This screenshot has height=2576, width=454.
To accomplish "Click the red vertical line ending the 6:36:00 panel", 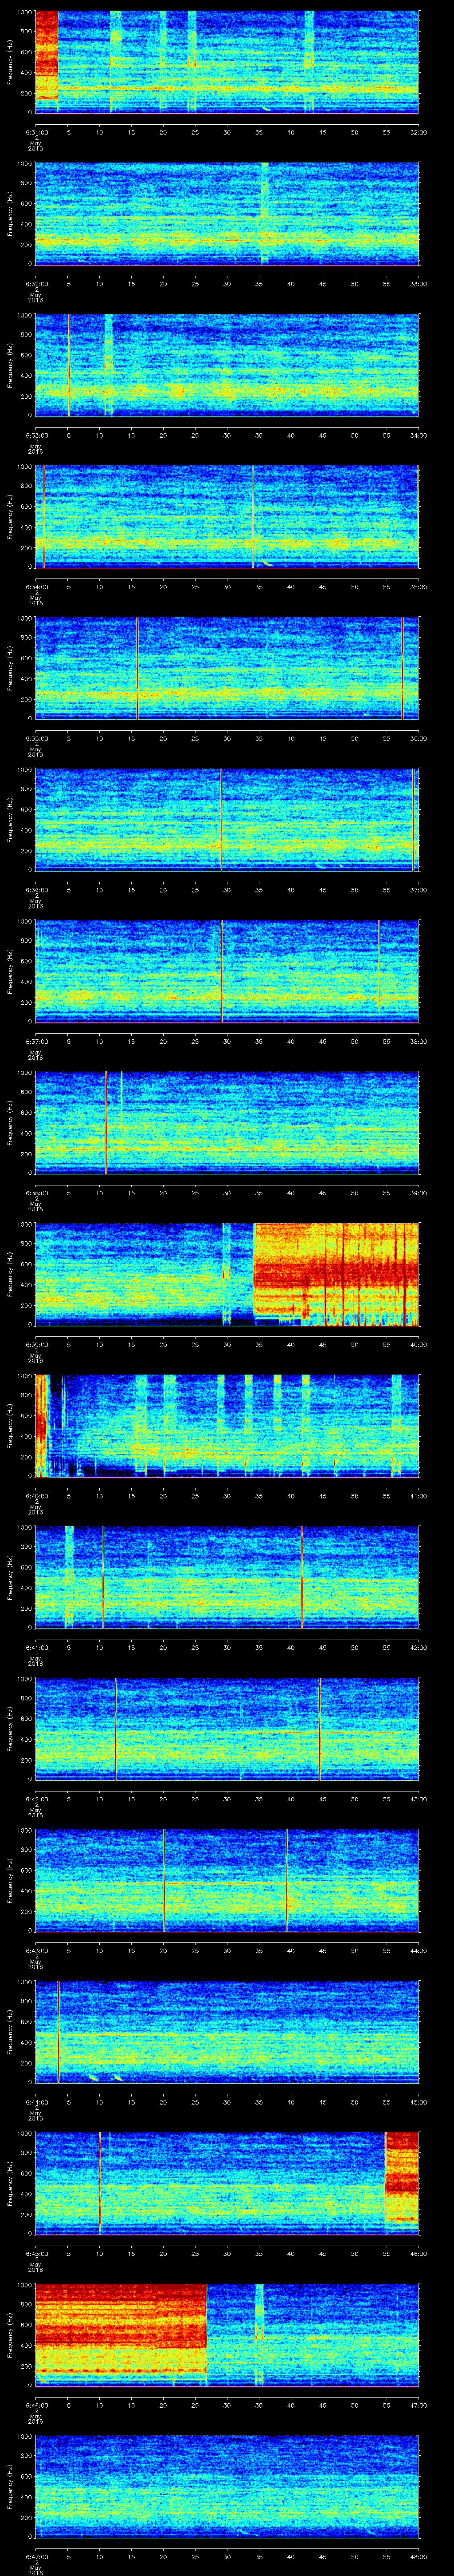I will (x=414, y=819).
